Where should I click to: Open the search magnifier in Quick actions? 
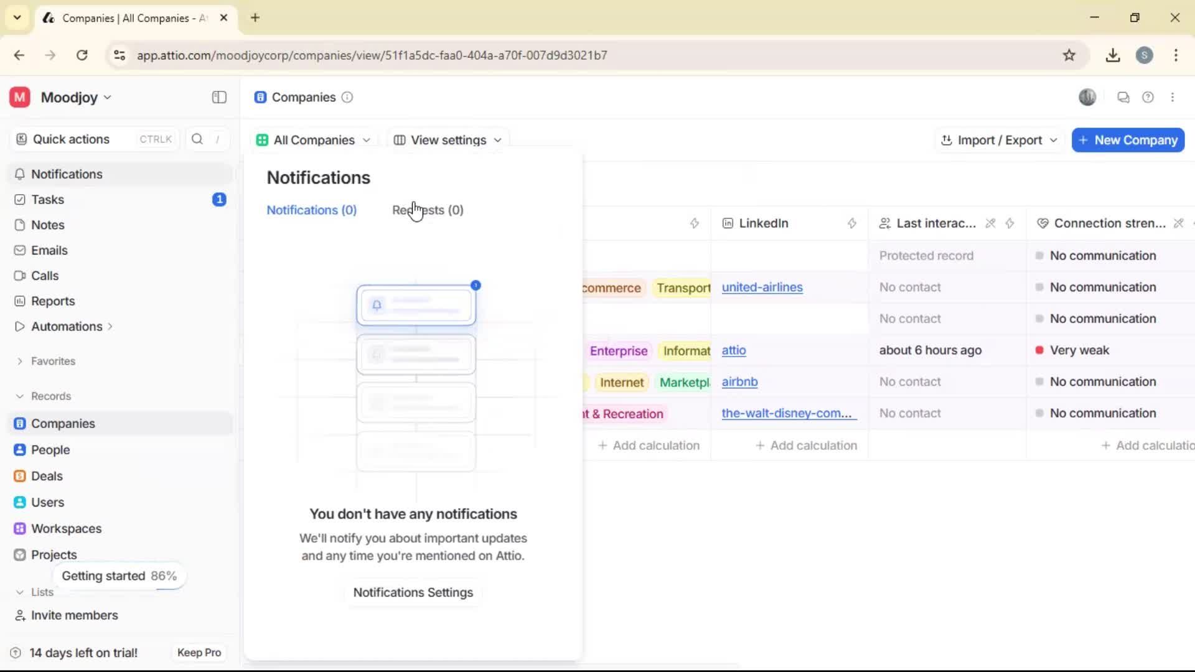point(197,139)
